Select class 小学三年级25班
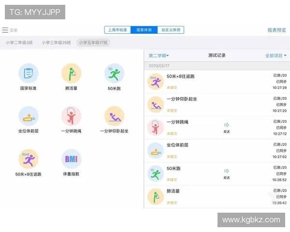This screenshot has height=232, width=290. click(56, 43)
